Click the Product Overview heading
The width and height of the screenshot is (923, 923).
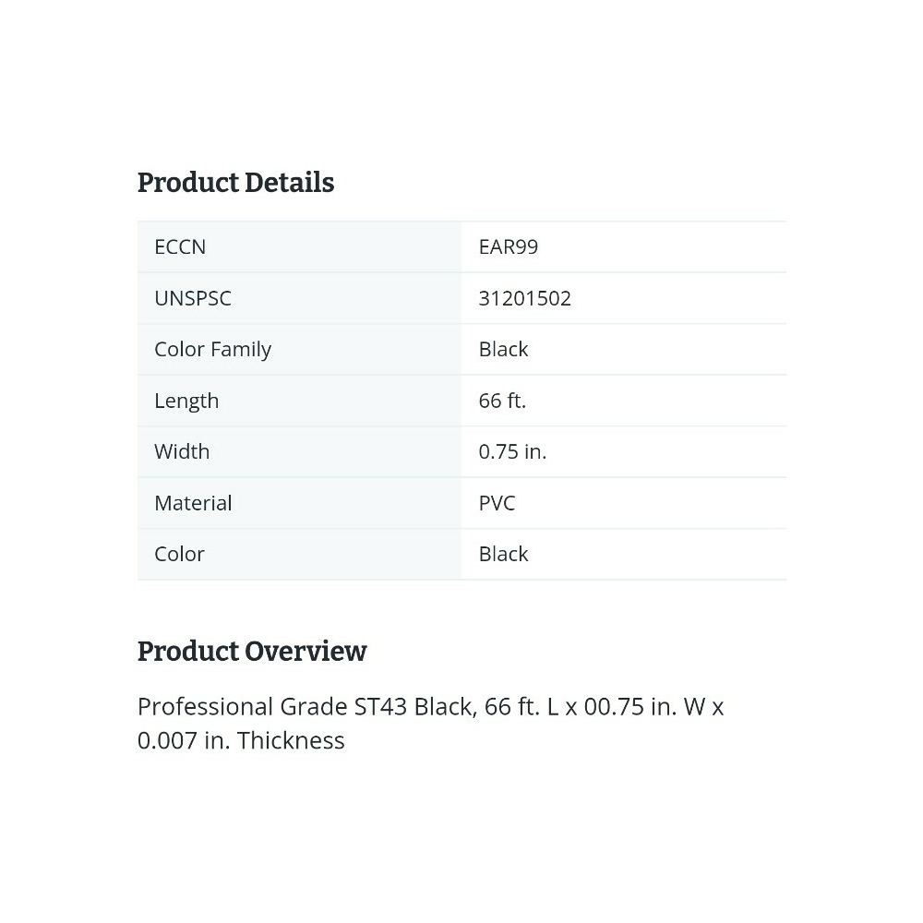(252, 652)
